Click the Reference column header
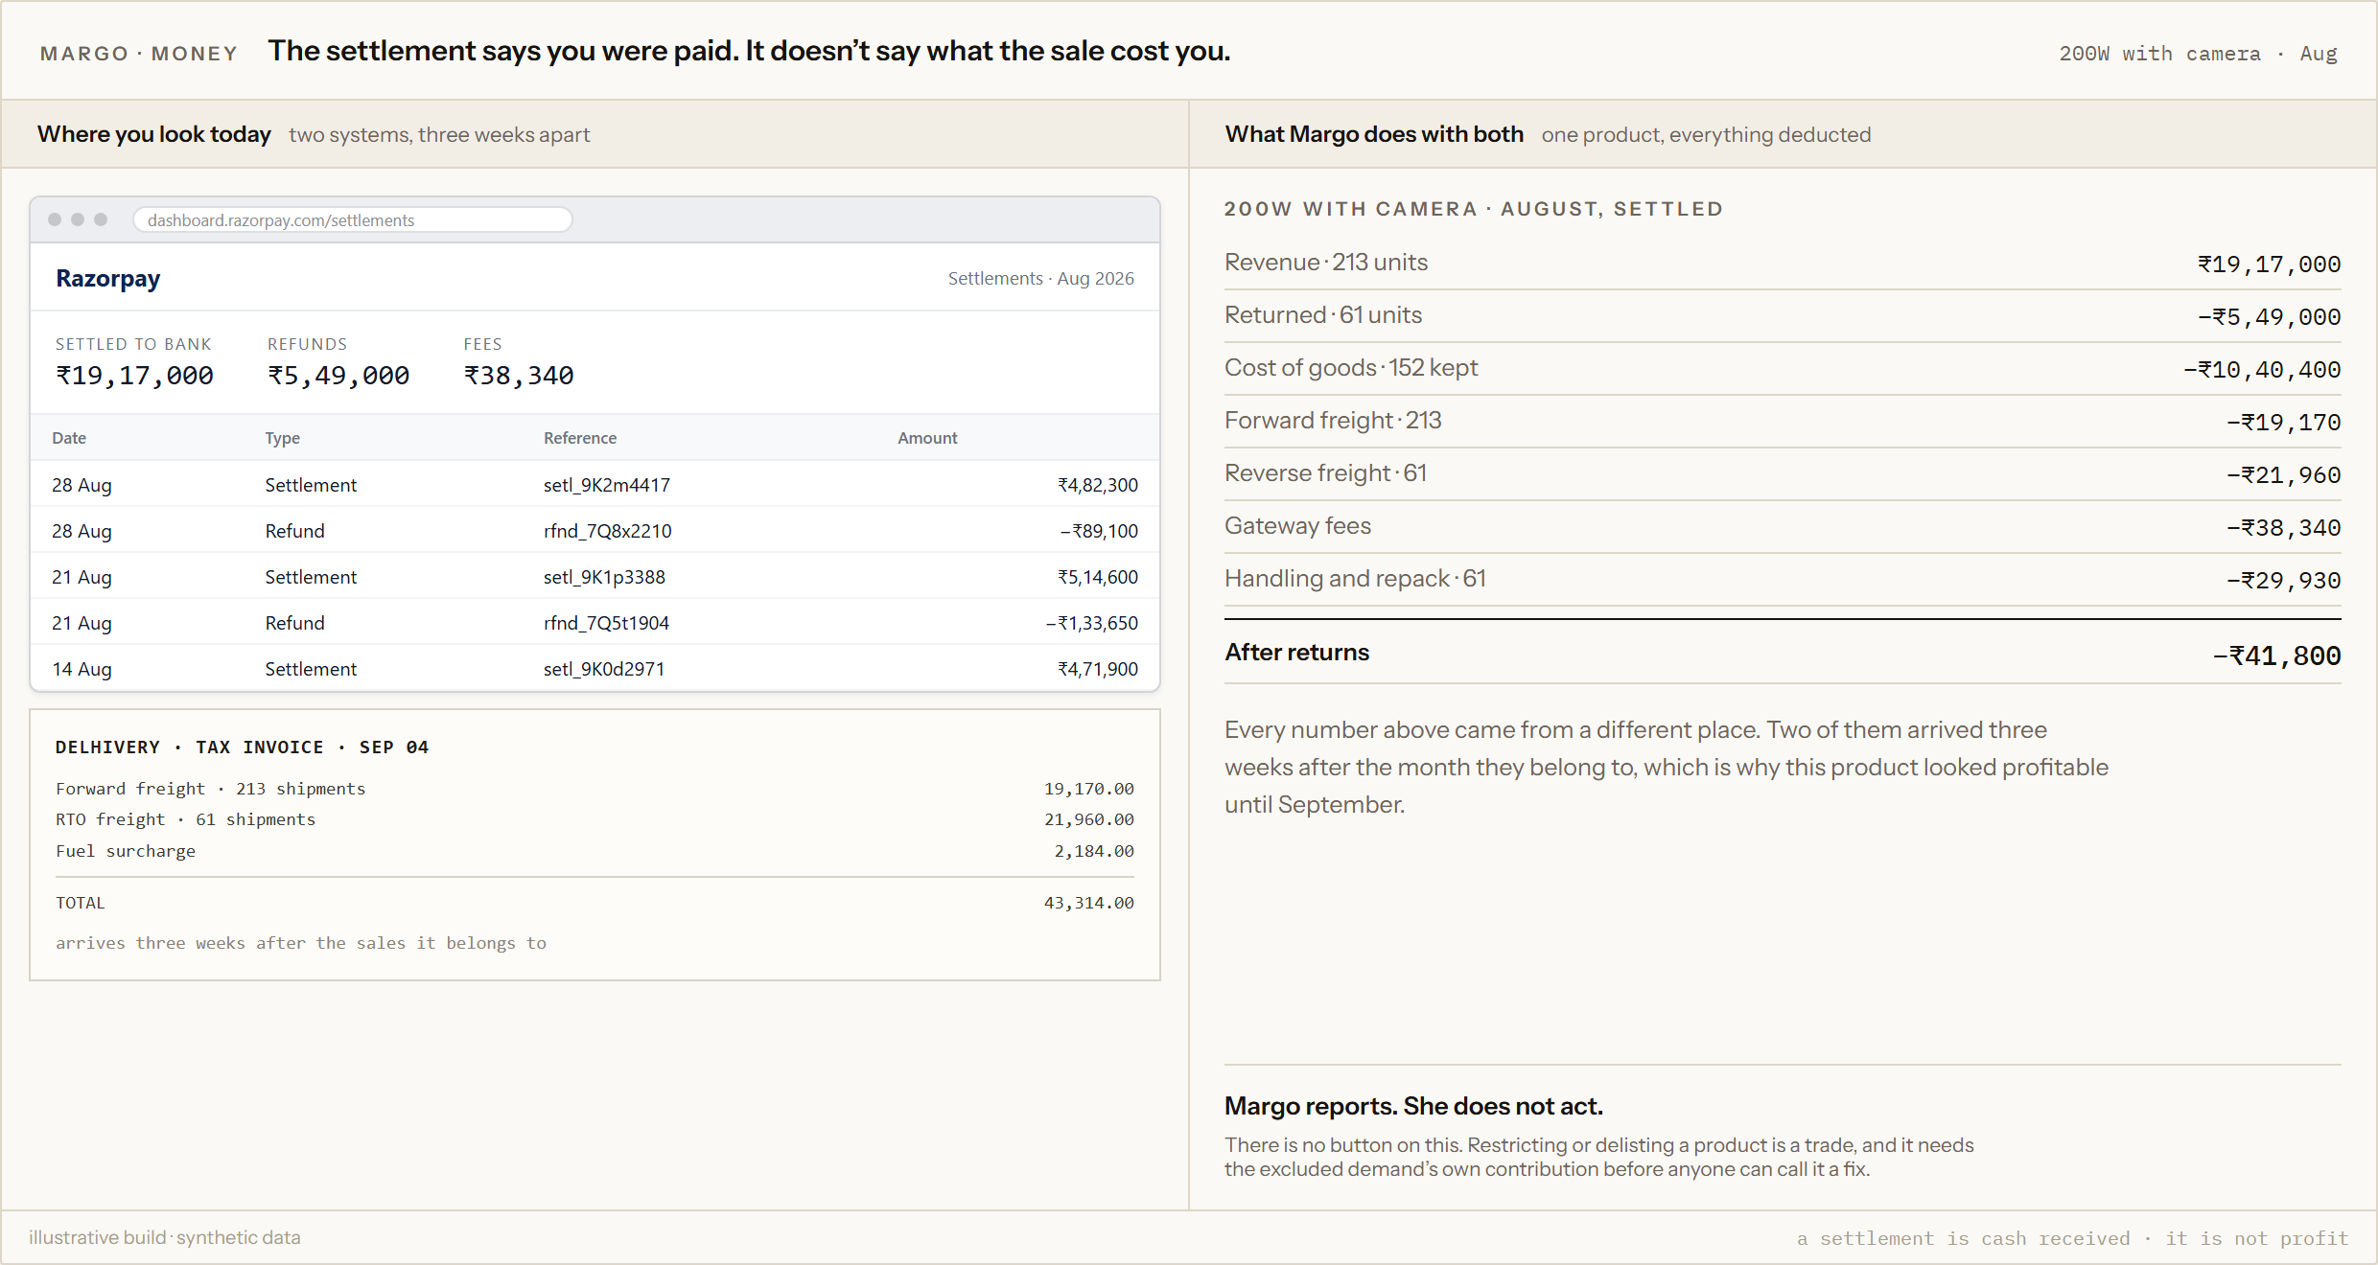 point(580,438)
